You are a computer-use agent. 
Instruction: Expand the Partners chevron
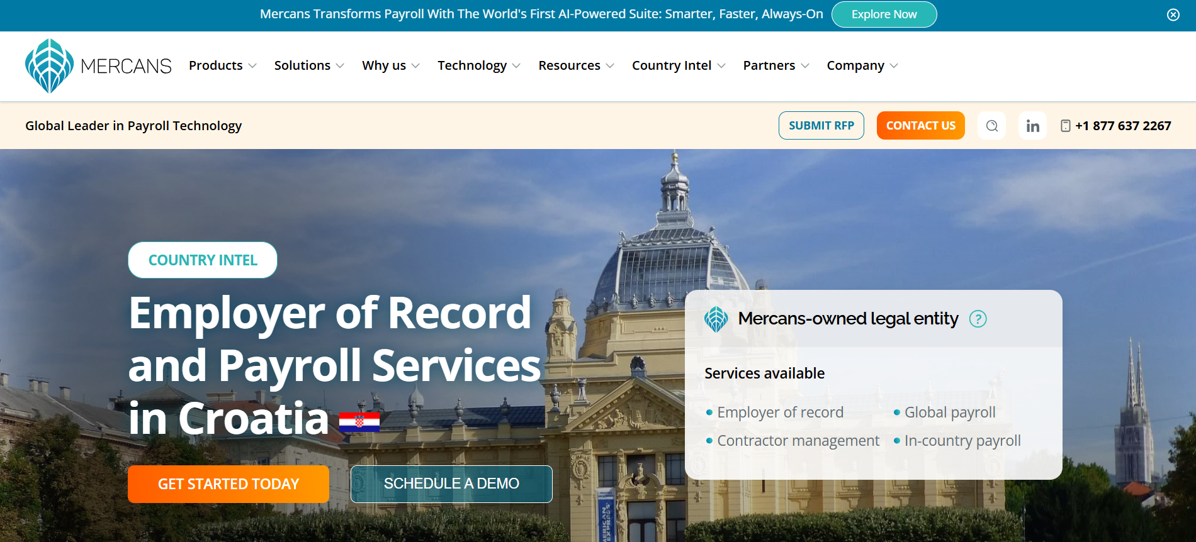(805, 66)
